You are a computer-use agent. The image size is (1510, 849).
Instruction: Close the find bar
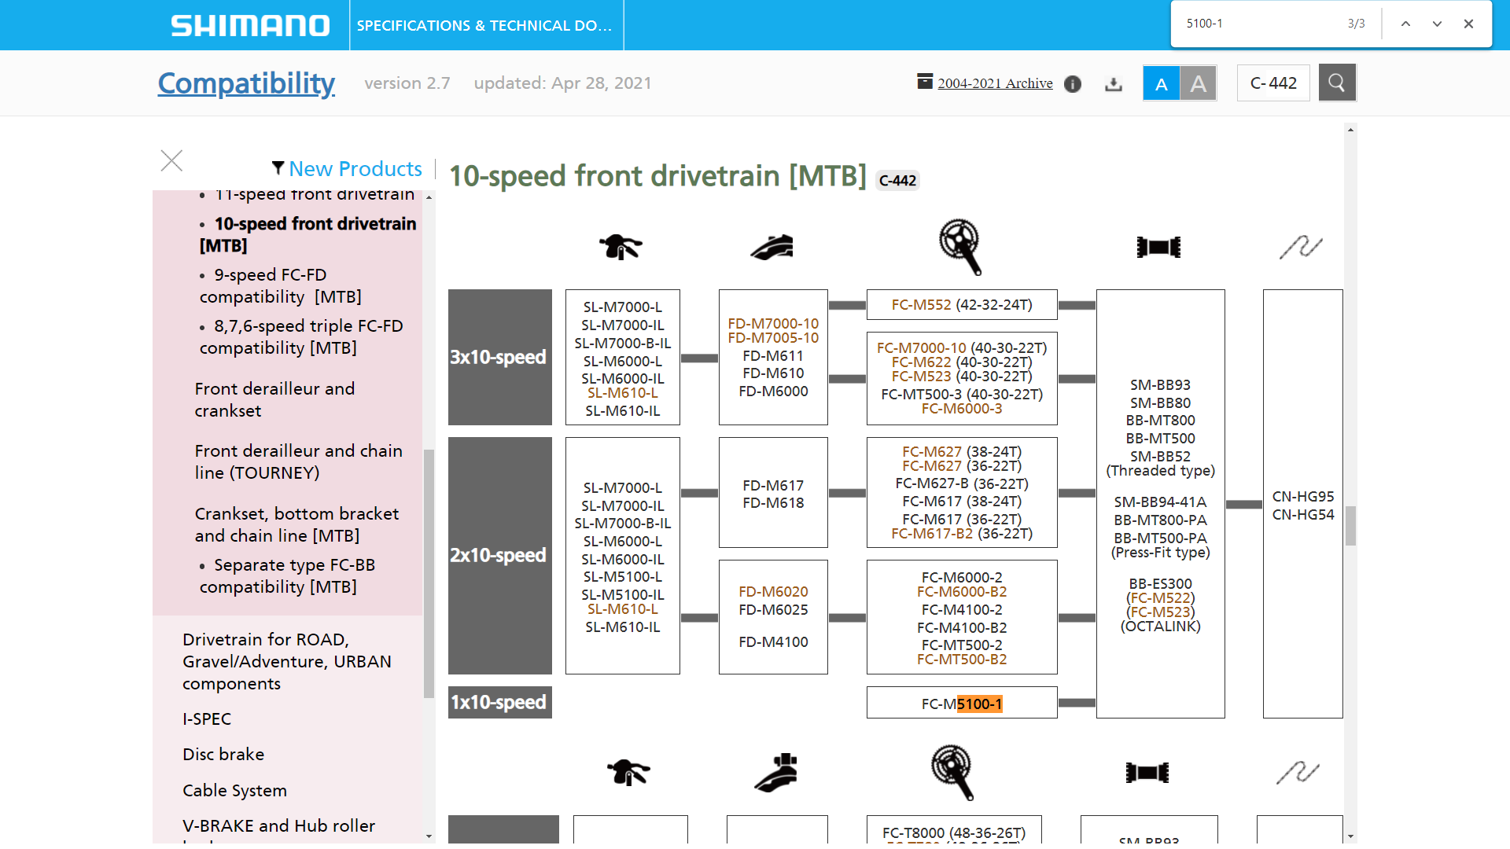click(x=1468, y=24)
